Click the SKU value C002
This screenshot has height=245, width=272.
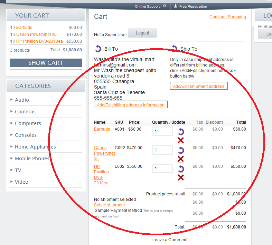tap(120, 148)
